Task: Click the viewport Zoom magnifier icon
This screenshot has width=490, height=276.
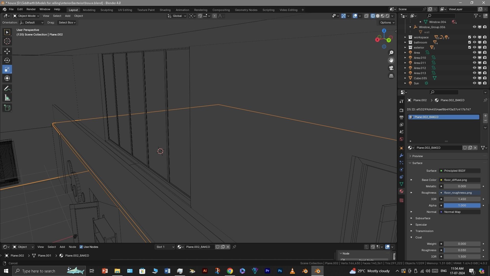Action: pyautogui.click(x=391, y=53)
